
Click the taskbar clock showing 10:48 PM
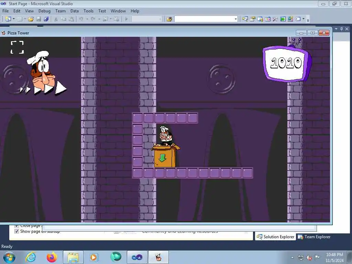pyautogui.click(x=334, y=257)
